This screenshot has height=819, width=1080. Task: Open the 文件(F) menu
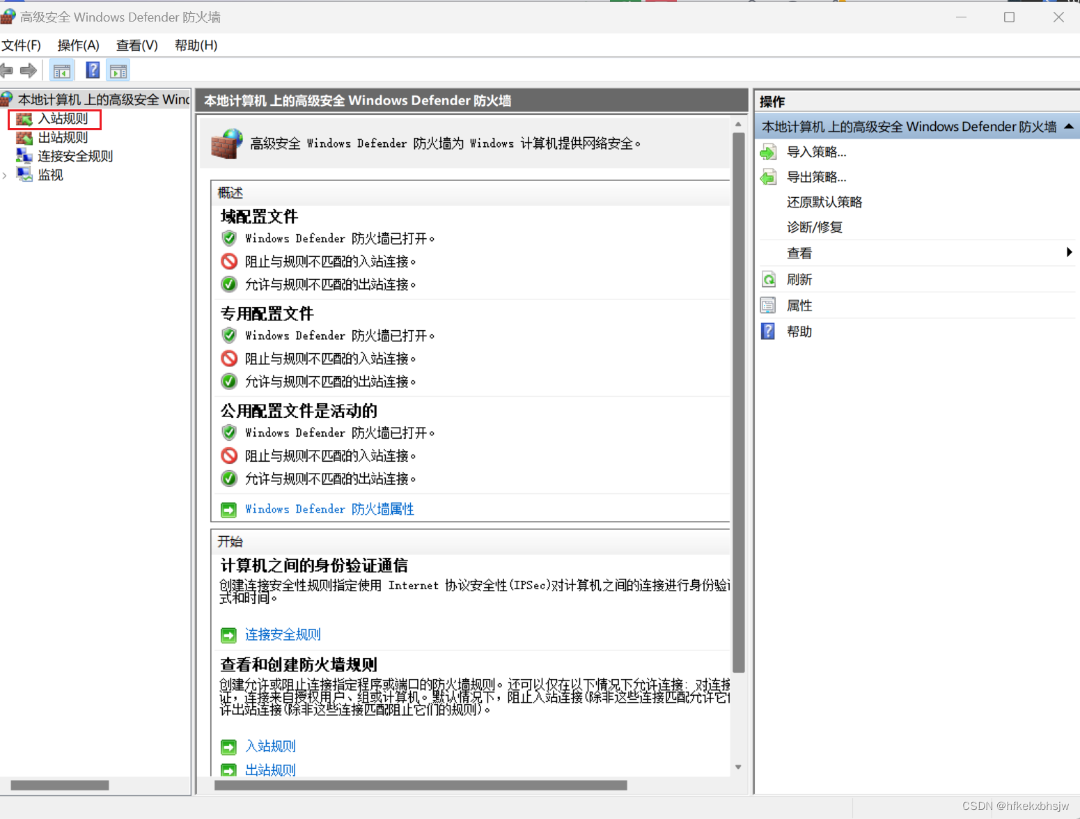click(21, 45)
